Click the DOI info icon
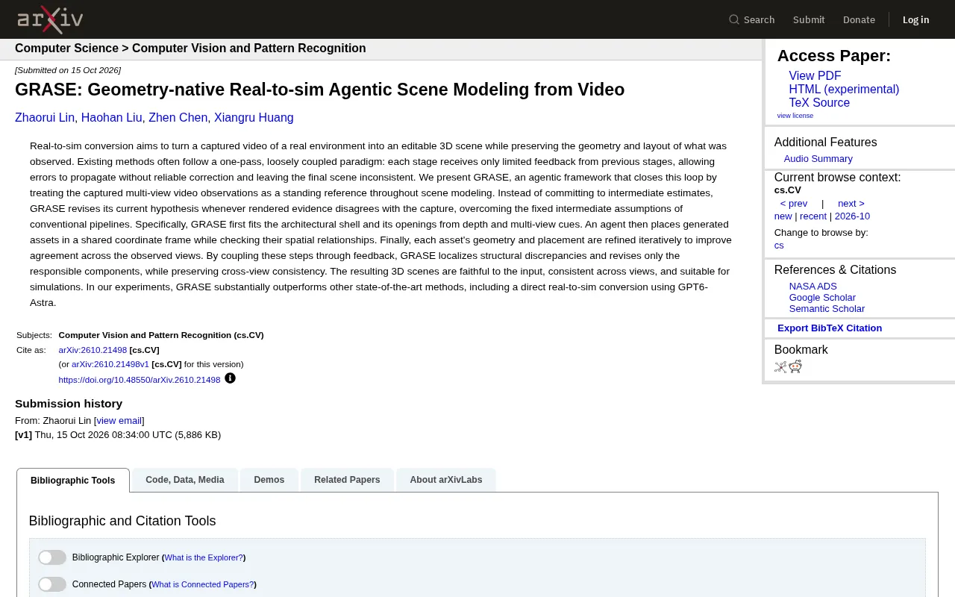The image size is (955, 597). 230,378
